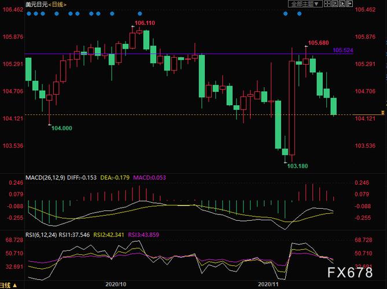Screen dimensions: 387x289
Task: Click the double-arrow icon at right price axis
Action: point(382,112)
